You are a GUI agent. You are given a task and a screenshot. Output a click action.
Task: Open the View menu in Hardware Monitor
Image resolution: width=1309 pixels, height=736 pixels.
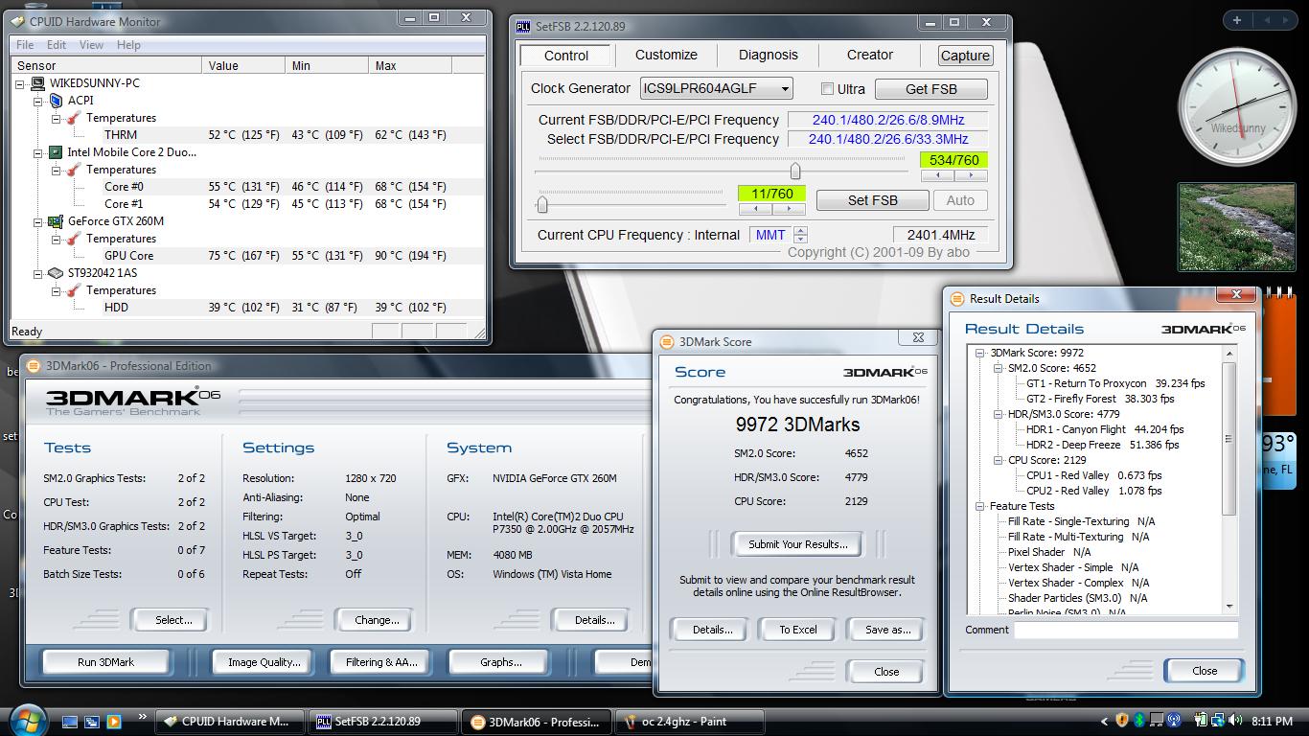[91, 45]
